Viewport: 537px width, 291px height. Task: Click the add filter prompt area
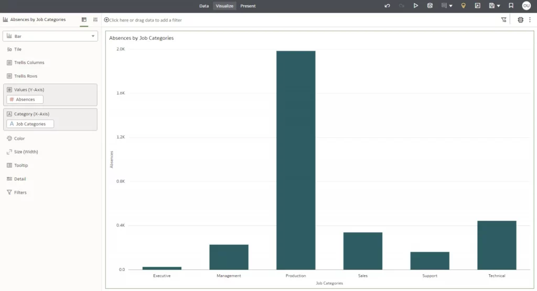(x=145, y=20)
